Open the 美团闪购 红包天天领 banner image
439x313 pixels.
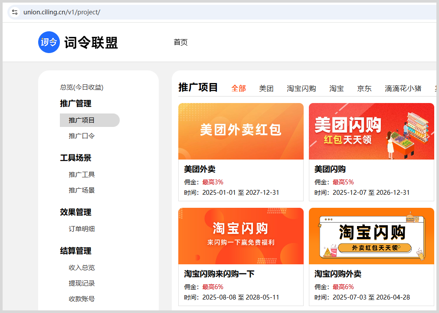(x=371, y=131)
